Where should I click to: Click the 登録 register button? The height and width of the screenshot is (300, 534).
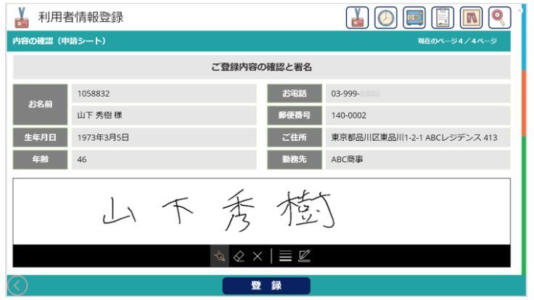coord(266,285)
